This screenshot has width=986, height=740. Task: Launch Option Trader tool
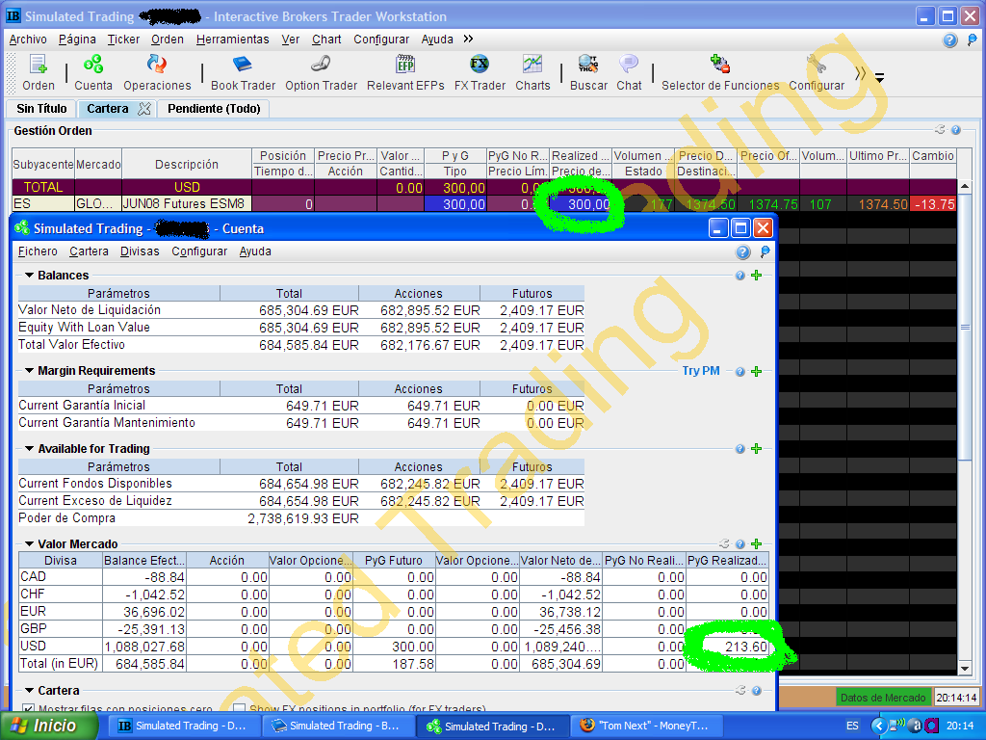coord(321,73)
